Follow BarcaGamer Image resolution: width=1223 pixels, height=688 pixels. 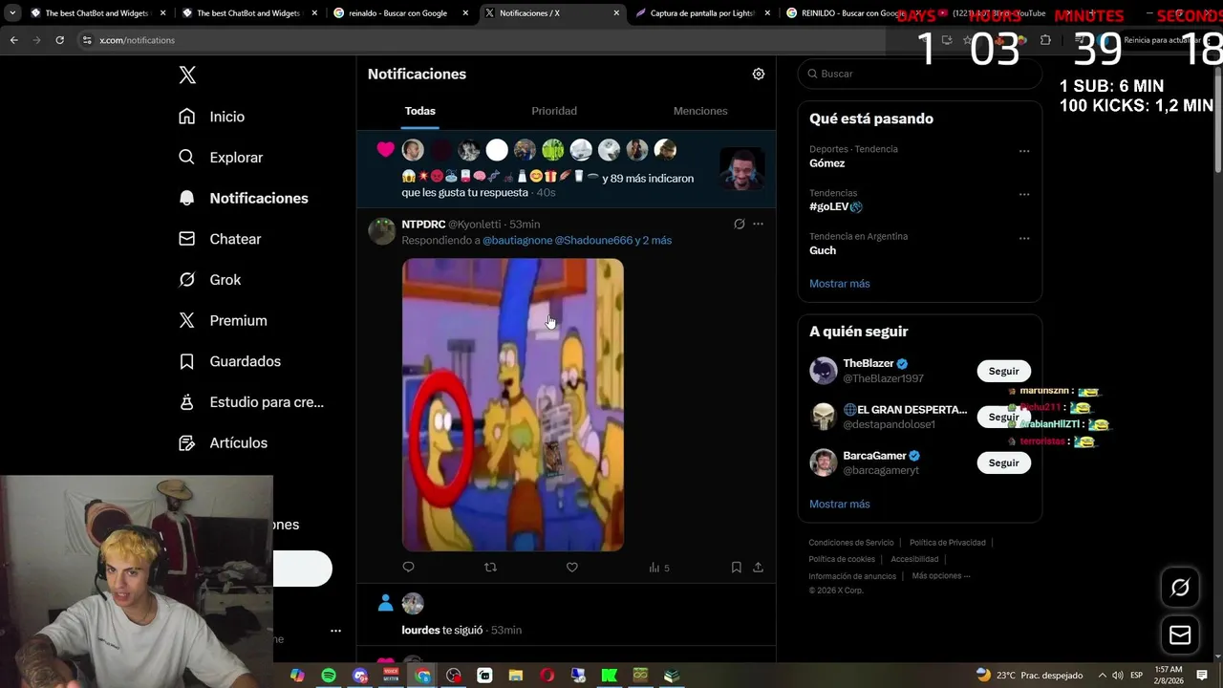(1003, 462)
